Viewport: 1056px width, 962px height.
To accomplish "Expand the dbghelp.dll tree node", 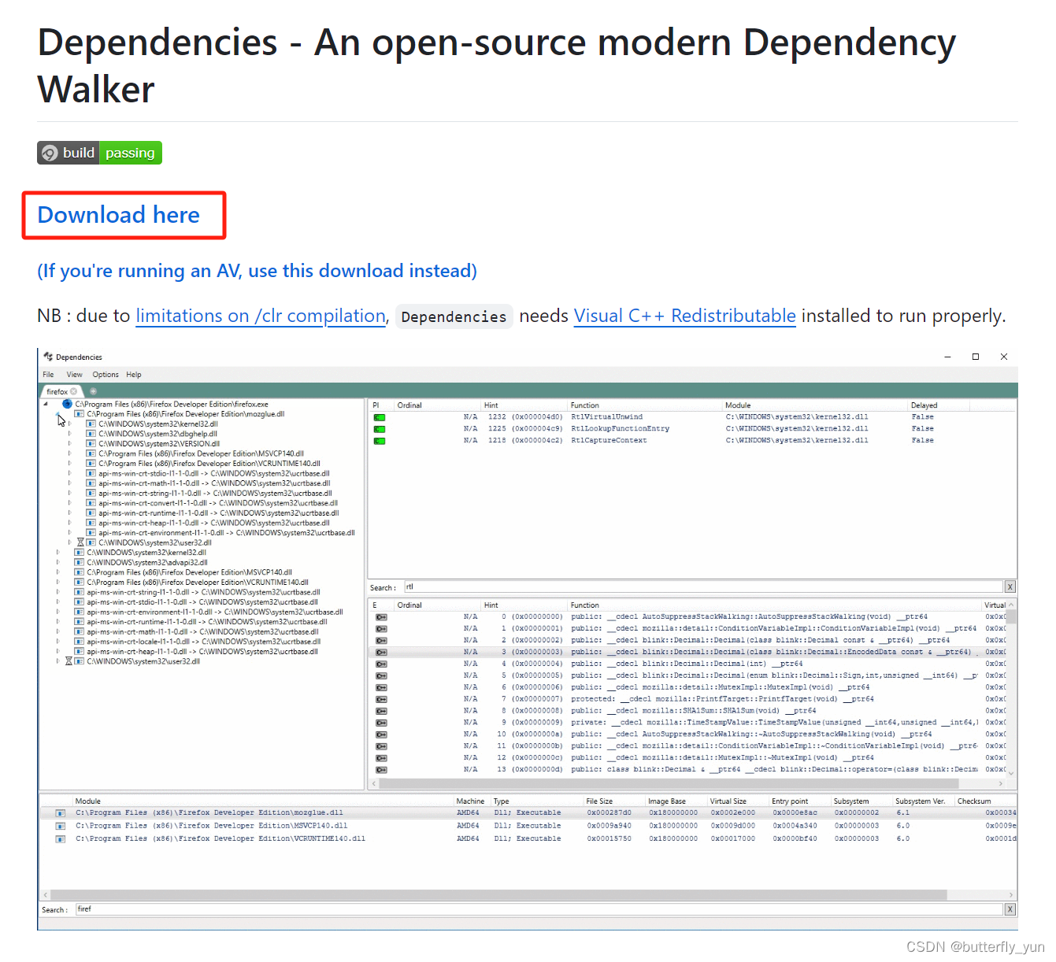I will coord(69,434).
